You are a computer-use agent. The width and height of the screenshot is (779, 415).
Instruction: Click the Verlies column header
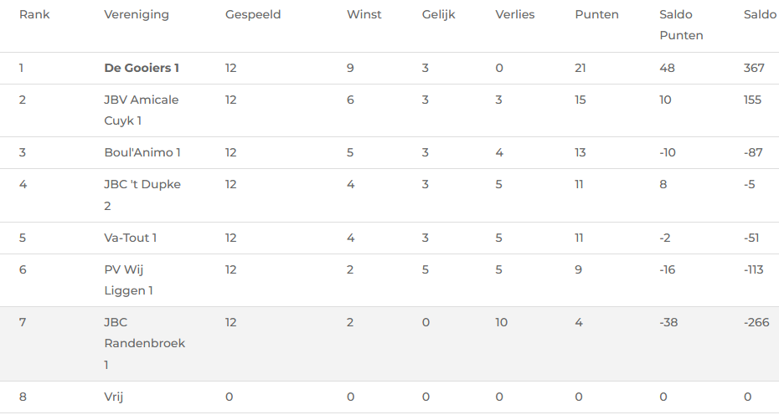click(514, 14)
